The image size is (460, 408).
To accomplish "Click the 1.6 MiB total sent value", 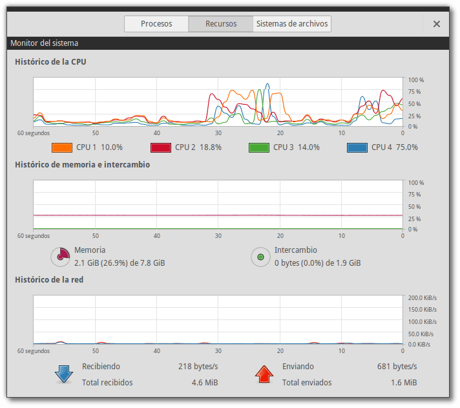I will click(404, 383).
